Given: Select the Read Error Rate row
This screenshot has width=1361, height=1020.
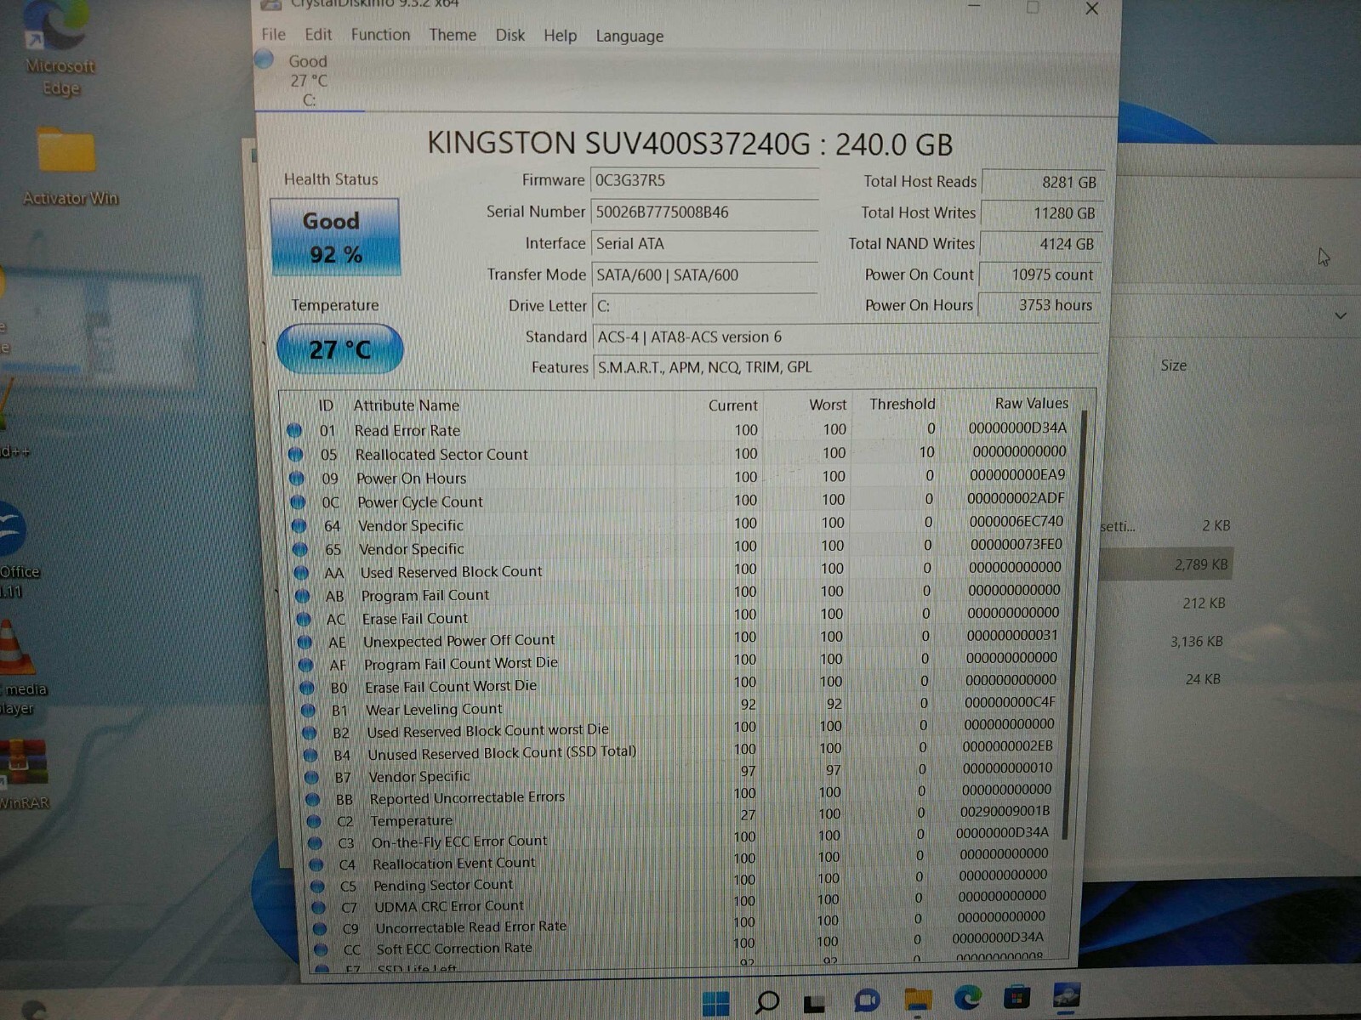Looking at the screenshot, I should point(678,430).
